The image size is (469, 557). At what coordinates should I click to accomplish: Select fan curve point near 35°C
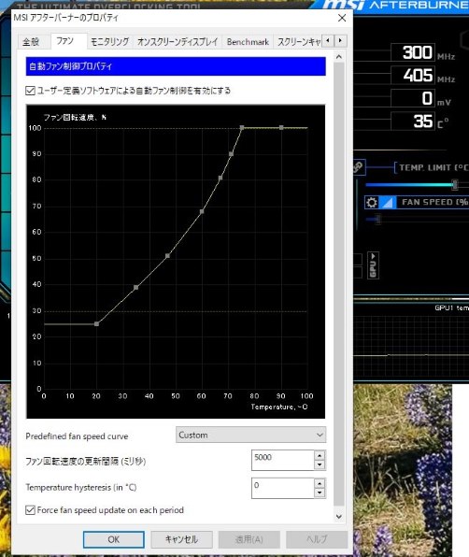[136, 288]
